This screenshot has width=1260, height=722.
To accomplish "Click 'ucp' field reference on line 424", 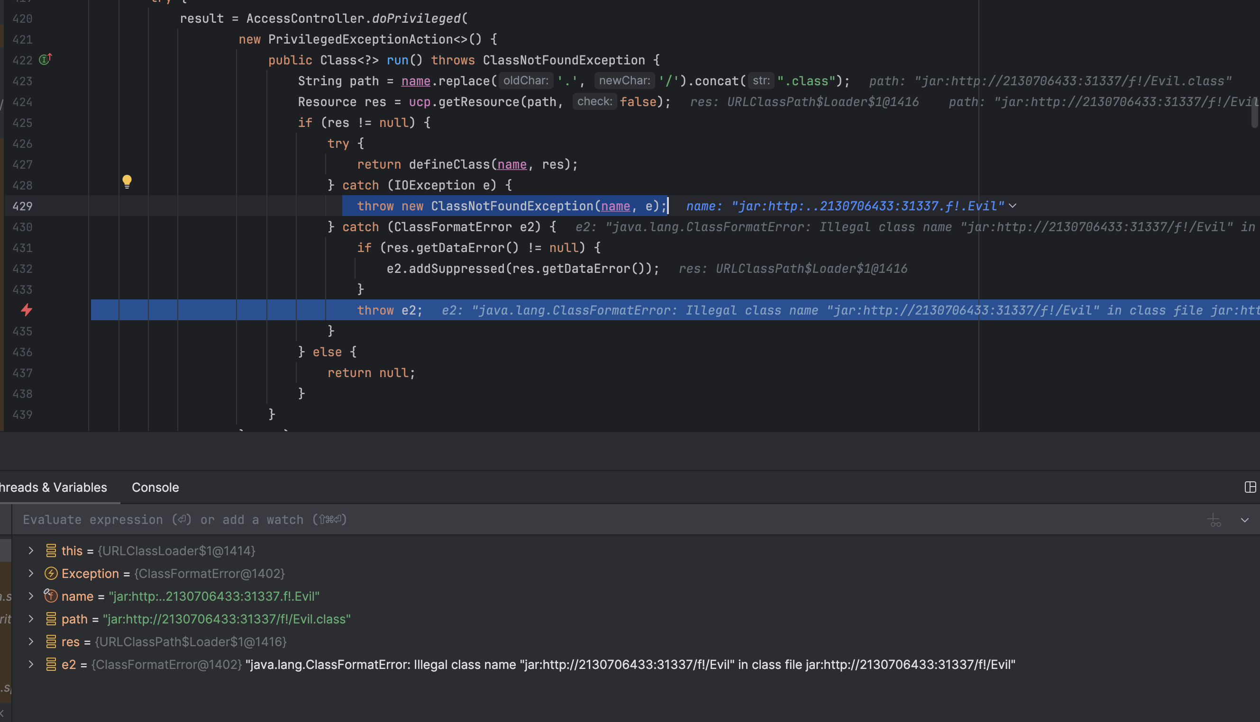I will pos(420,102).
